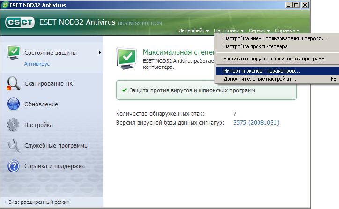Select Импорт и экспорт параметров
The image size is (339, 209).
[277, 71]
